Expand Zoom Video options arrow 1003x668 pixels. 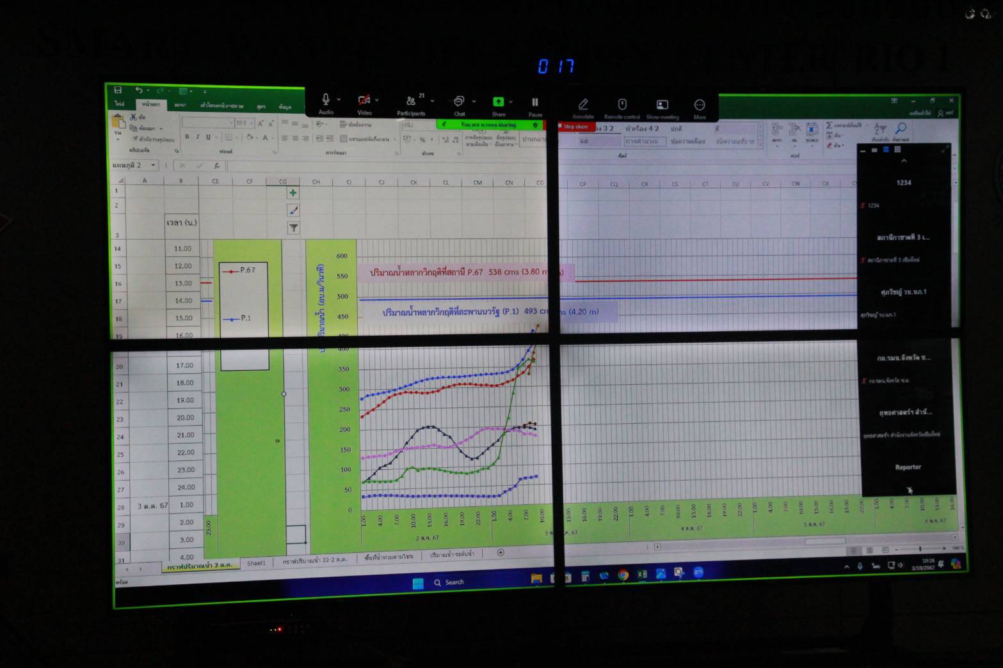coord(377,100)
